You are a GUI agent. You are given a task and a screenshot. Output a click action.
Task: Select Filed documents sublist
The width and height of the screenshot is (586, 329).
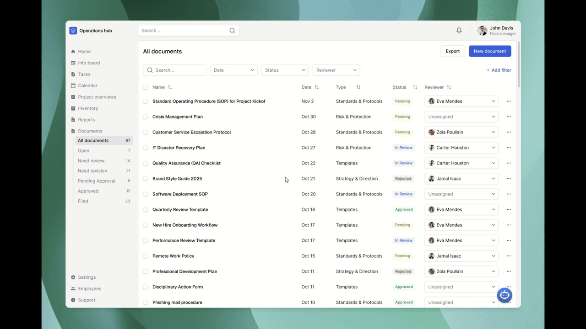(x=104, y=201)
